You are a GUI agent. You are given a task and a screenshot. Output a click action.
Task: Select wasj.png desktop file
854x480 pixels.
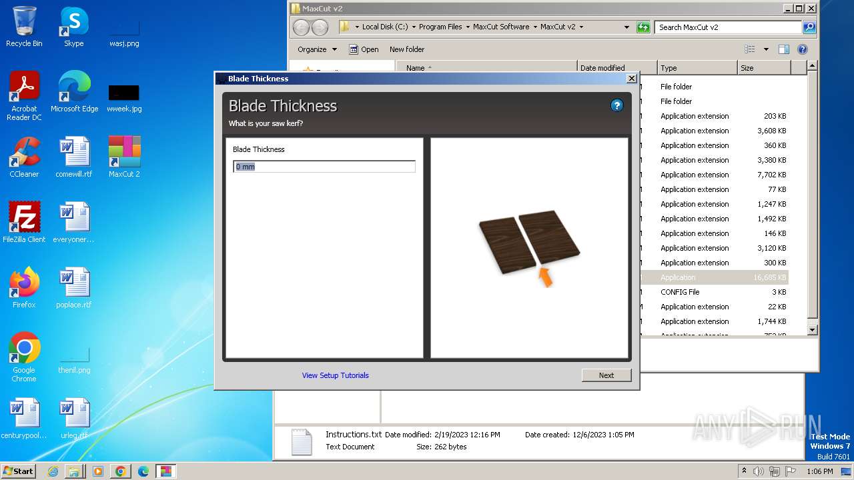(x=124, y=31)
